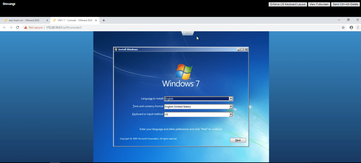Expand the Time and currency format dropdown
Screen dimensions: 361x163
click(x=231, y=106)
